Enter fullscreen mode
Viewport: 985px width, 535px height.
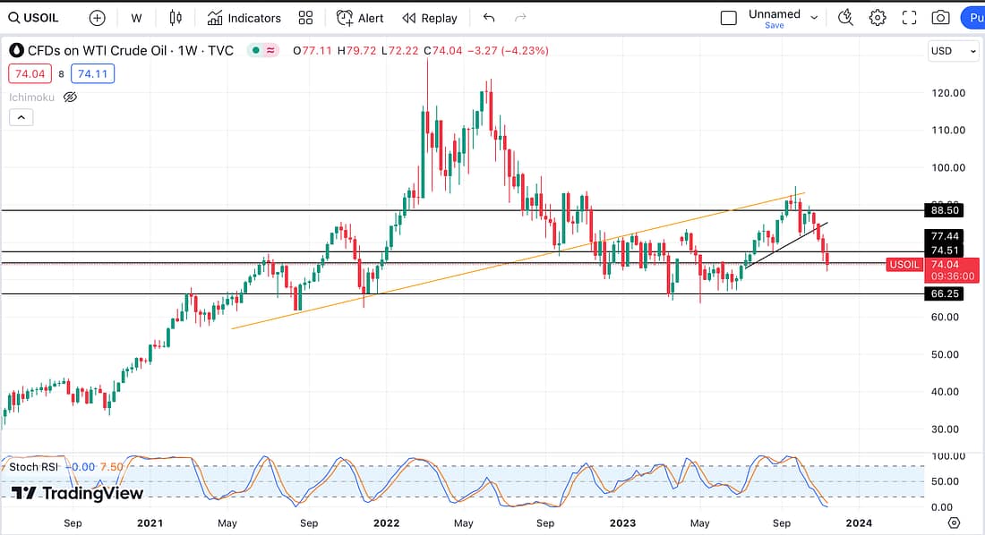coord(909,18)
